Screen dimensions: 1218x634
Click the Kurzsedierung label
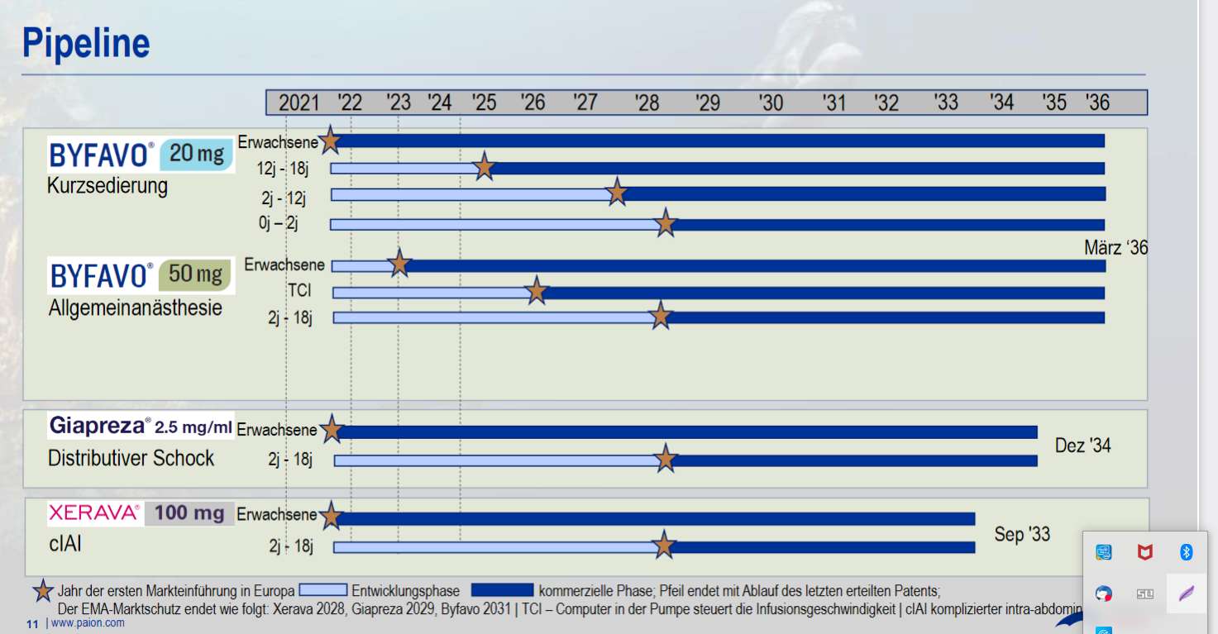pyautogui.click(x=107, y=186)
